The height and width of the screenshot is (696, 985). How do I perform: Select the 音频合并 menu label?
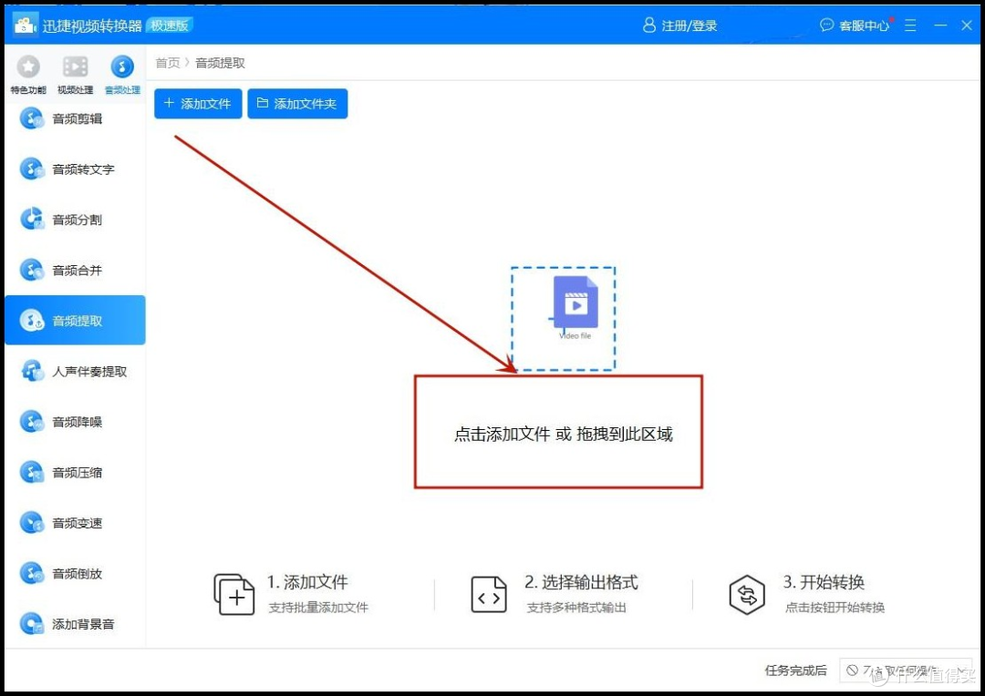pyautogui.click(x=78, y=271)
